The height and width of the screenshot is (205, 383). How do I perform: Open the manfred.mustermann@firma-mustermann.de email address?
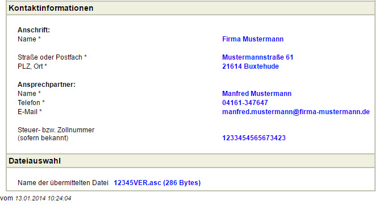click(x=296, y=112)
